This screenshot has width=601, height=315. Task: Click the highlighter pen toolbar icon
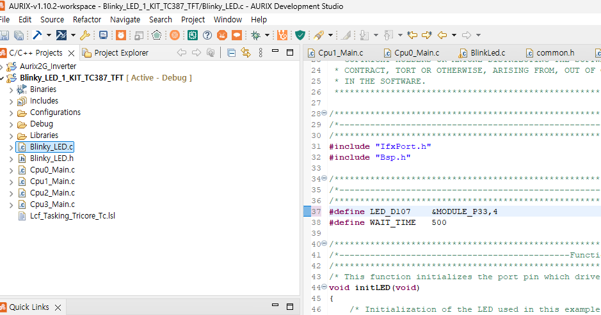pyautogui.click(x=319, y=35)
